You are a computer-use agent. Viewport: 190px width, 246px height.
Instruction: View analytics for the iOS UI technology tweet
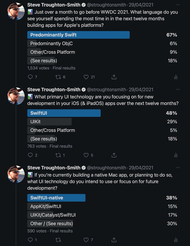click(176, 155)
